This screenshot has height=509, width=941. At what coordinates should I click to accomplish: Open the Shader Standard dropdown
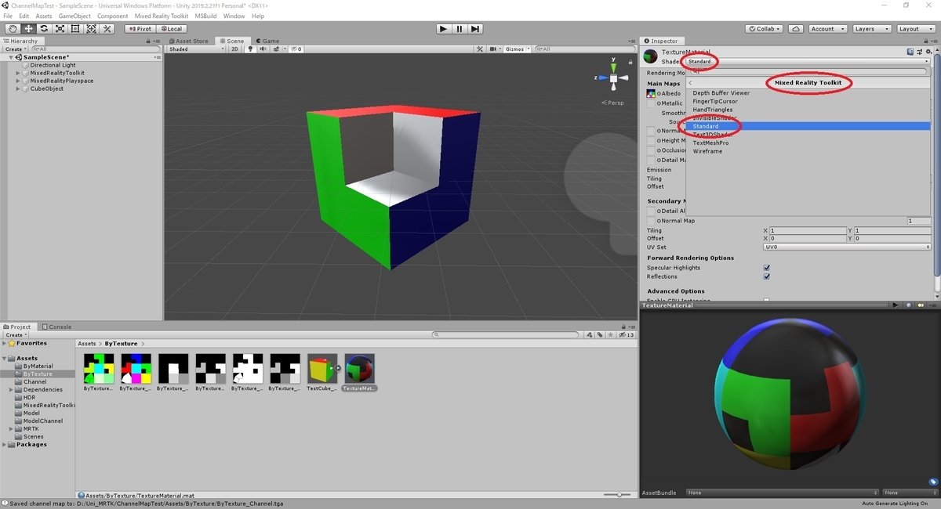click(807, 61)
